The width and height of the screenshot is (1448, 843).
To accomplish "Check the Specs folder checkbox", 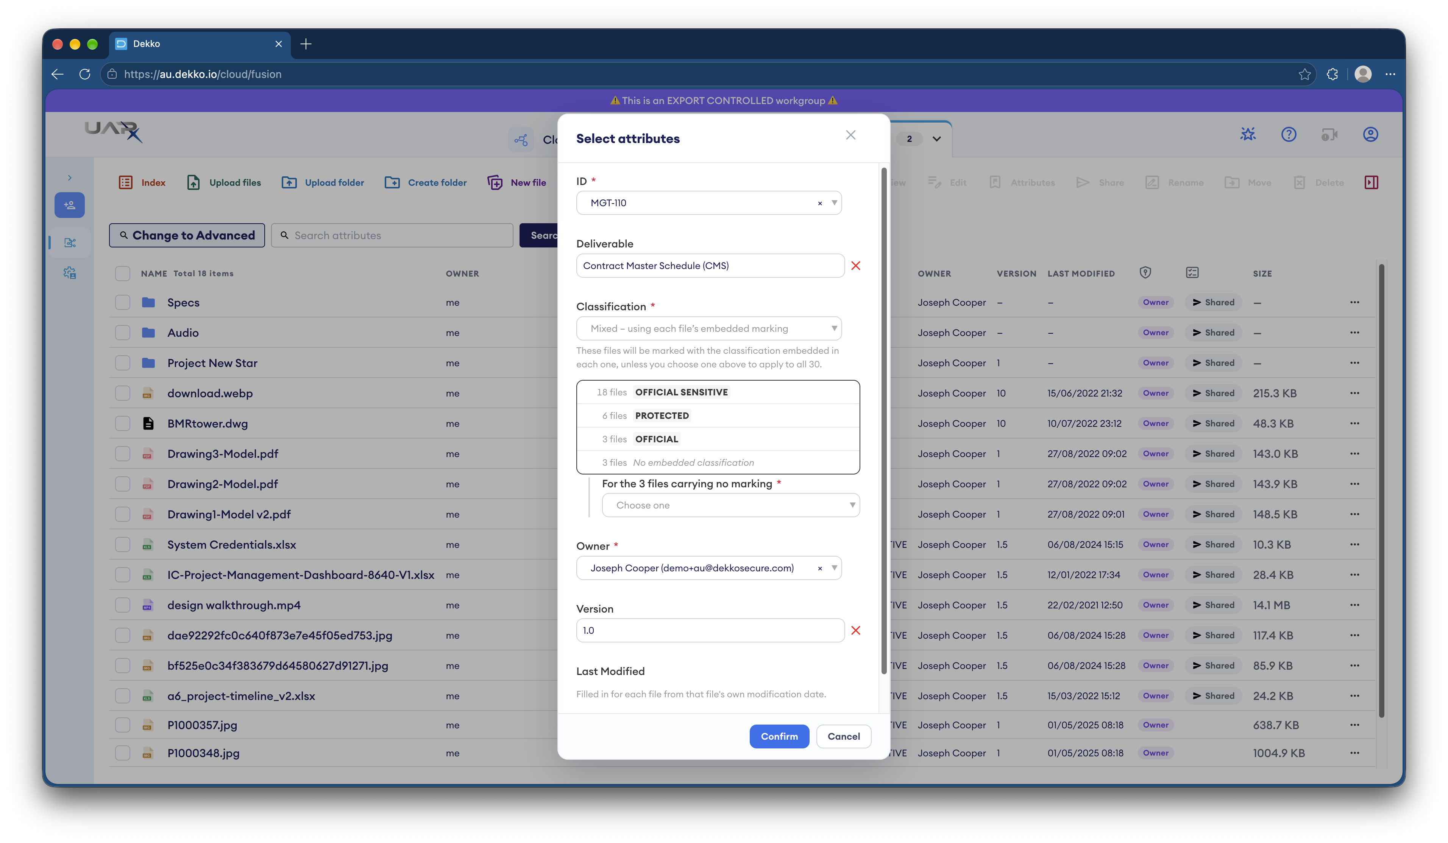I will [122, 302].
